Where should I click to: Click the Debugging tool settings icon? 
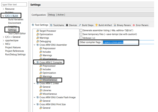(x=38, y=41)
